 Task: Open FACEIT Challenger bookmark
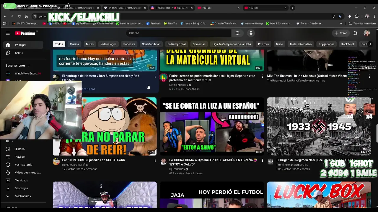(25, 24)
